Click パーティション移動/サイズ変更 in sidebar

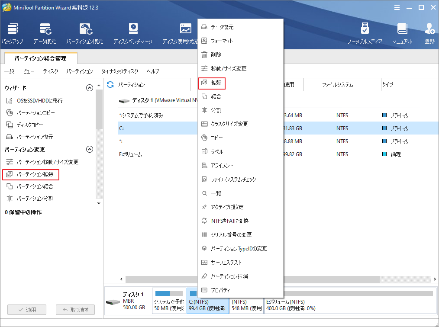(x=42, y=162)
